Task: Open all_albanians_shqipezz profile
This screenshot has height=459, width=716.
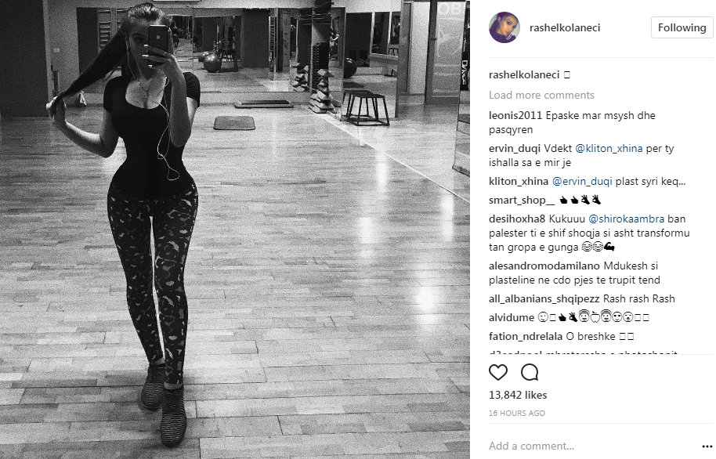Action: (544, 298)
